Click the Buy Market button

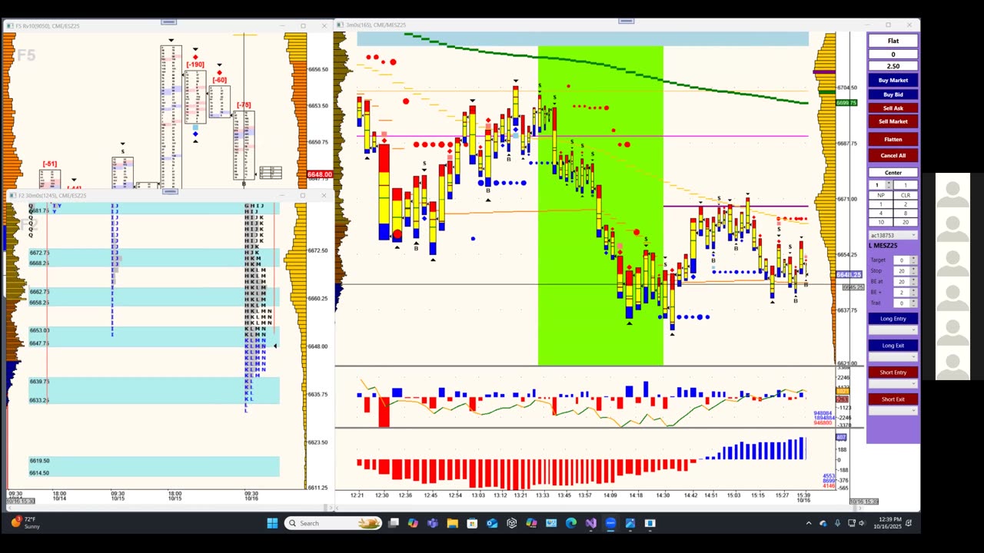[x=893, y=80]
